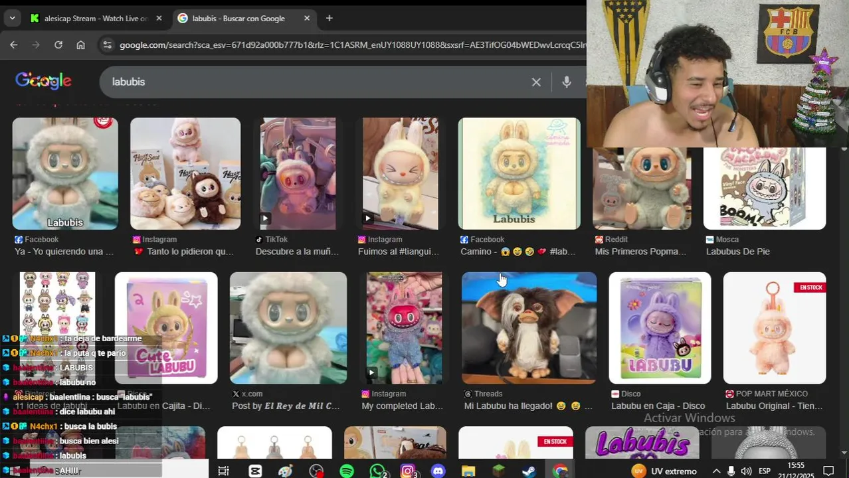849x478 pixels.
Task: Switch to OBS Studio in the taskbar
Action: [316, 471]
